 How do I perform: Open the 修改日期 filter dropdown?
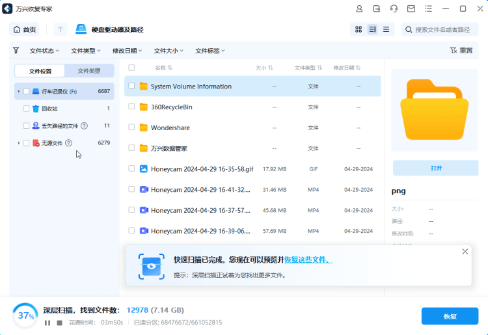[127, 51]
